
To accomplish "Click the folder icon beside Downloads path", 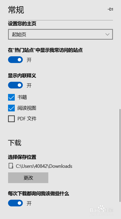I will (11, 166).
